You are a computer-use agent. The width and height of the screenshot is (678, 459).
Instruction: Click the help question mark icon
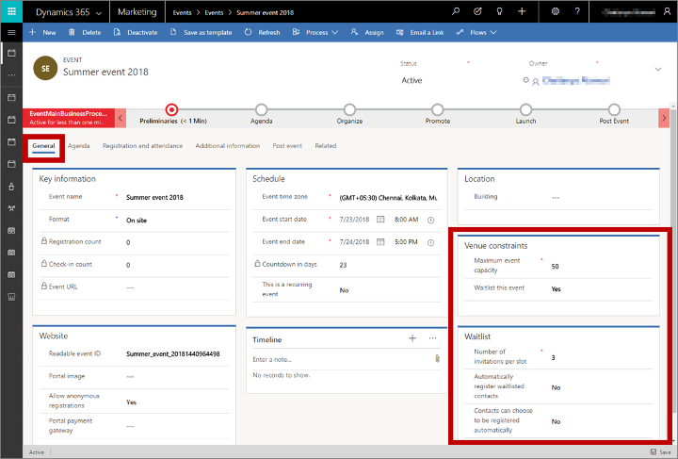pyautogui.click(x=577, y=11)
